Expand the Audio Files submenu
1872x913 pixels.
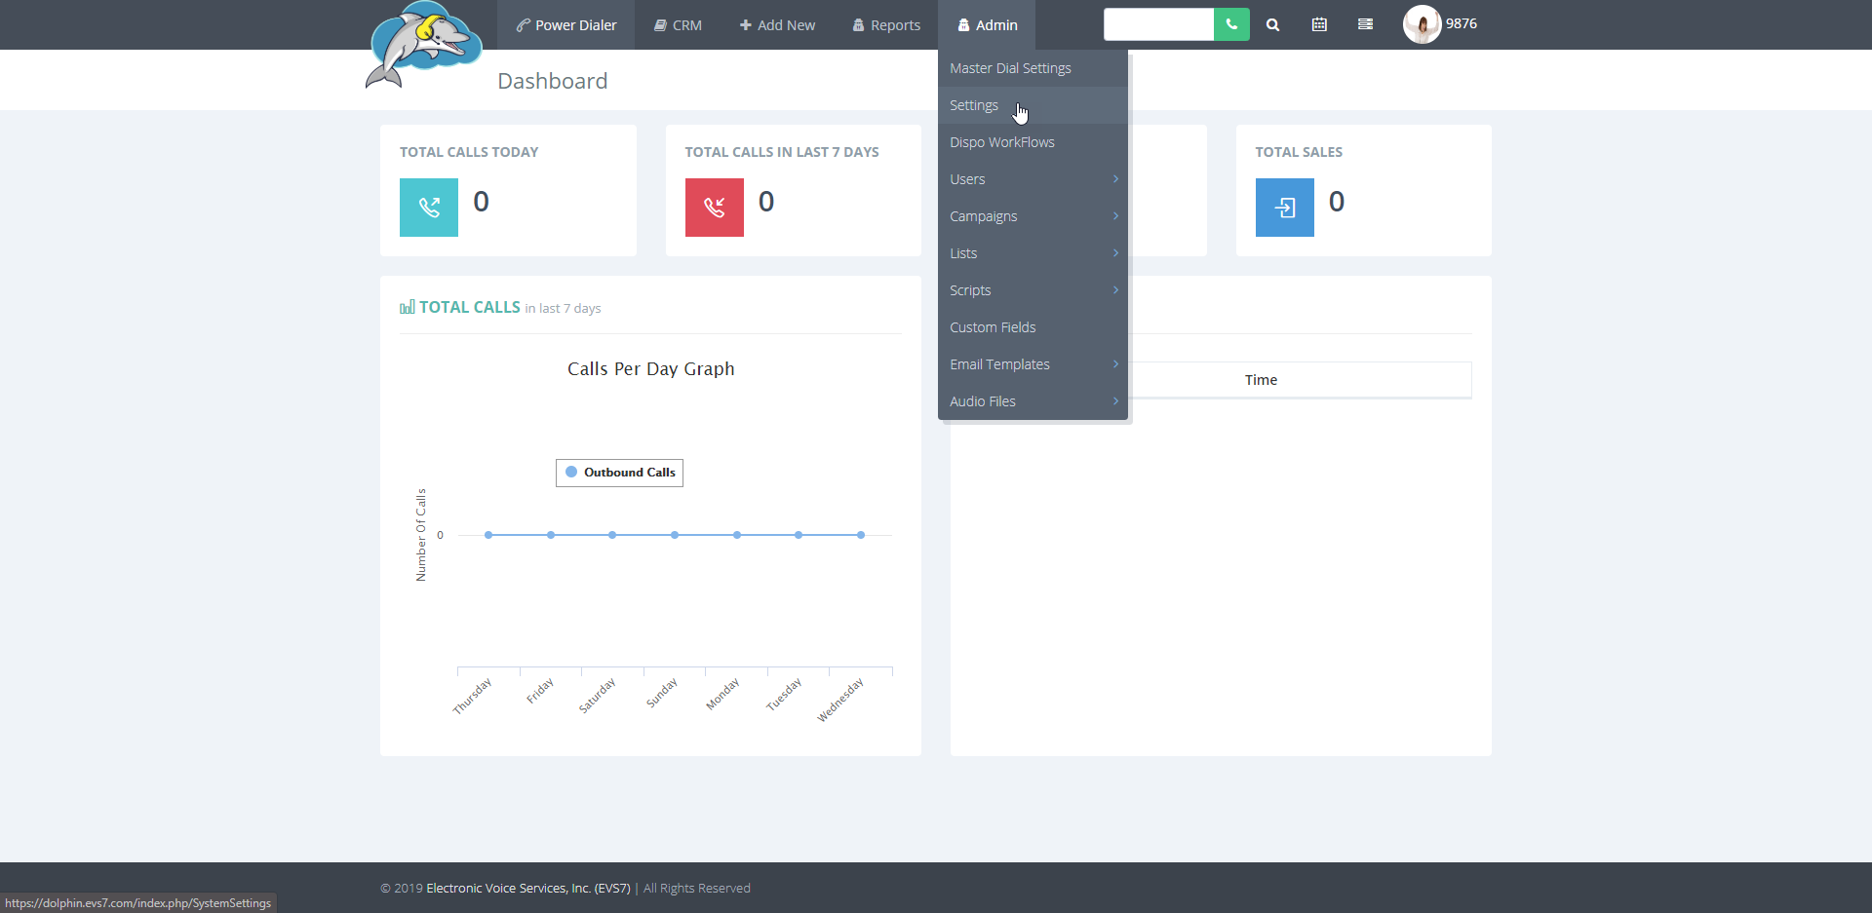pyautogui.click(x=1033, y=401)
